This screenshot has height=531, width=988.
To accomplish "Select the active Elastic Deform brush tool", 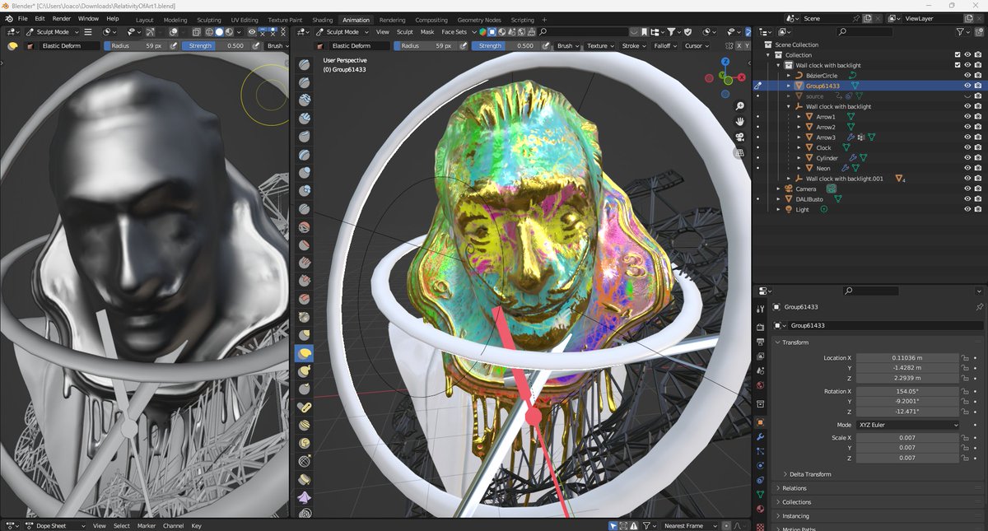I will point(305,353).
